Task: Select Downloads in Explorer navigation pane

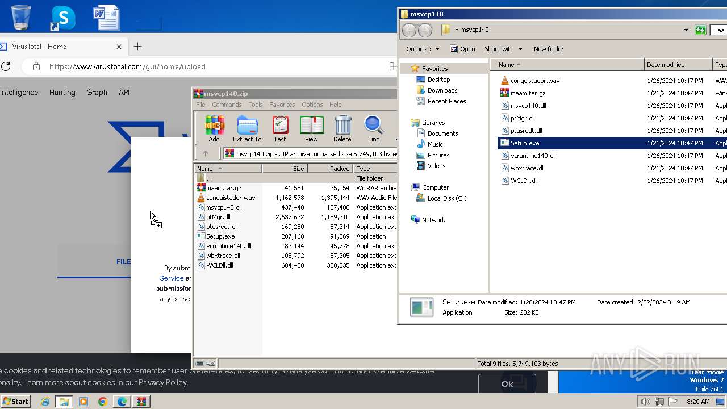Action: [x=442, y=90]
